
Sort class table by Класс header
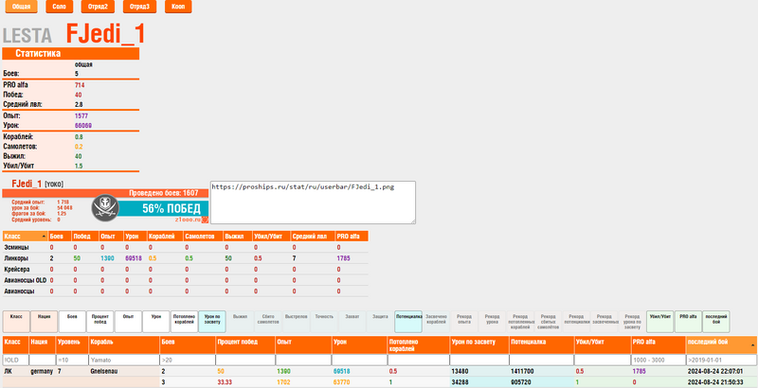(x=24, y=236)
